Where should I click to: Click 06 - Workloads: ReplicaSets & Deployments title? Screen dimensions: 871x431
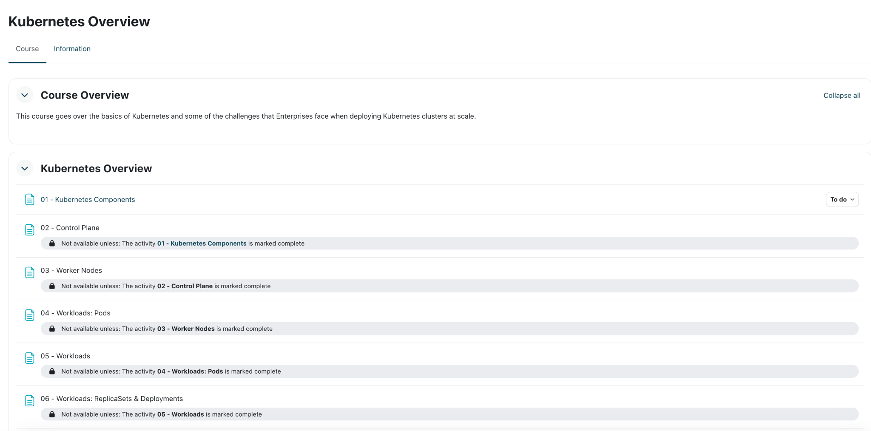(x=112, y=399)
